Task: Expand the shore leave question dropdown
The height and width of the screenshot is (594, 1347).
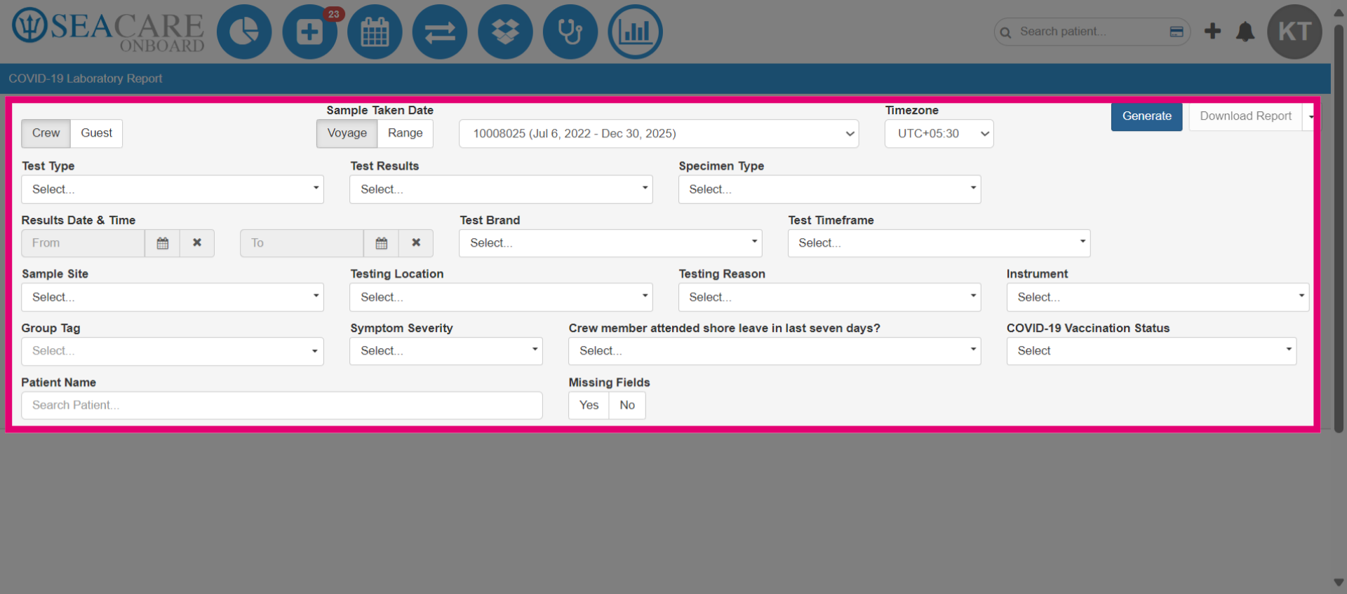Action: (x=775, y=351)
